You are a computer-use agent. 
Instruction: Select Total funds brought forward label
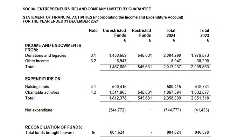click(49, 133)
